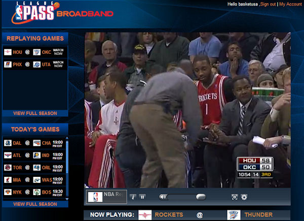
Task: Open the info button in the player controls
Action: pos(133,197)
